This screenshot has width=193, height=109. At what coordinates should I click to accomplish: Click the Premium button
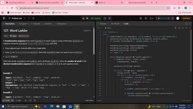pyautogui.click(x=186, y=18)
